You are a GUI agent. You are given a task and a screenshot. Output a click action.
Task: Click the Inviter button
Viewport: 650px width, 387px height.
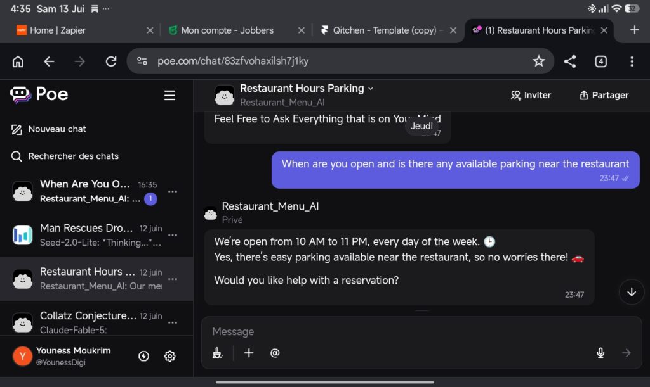click(531, 95)
